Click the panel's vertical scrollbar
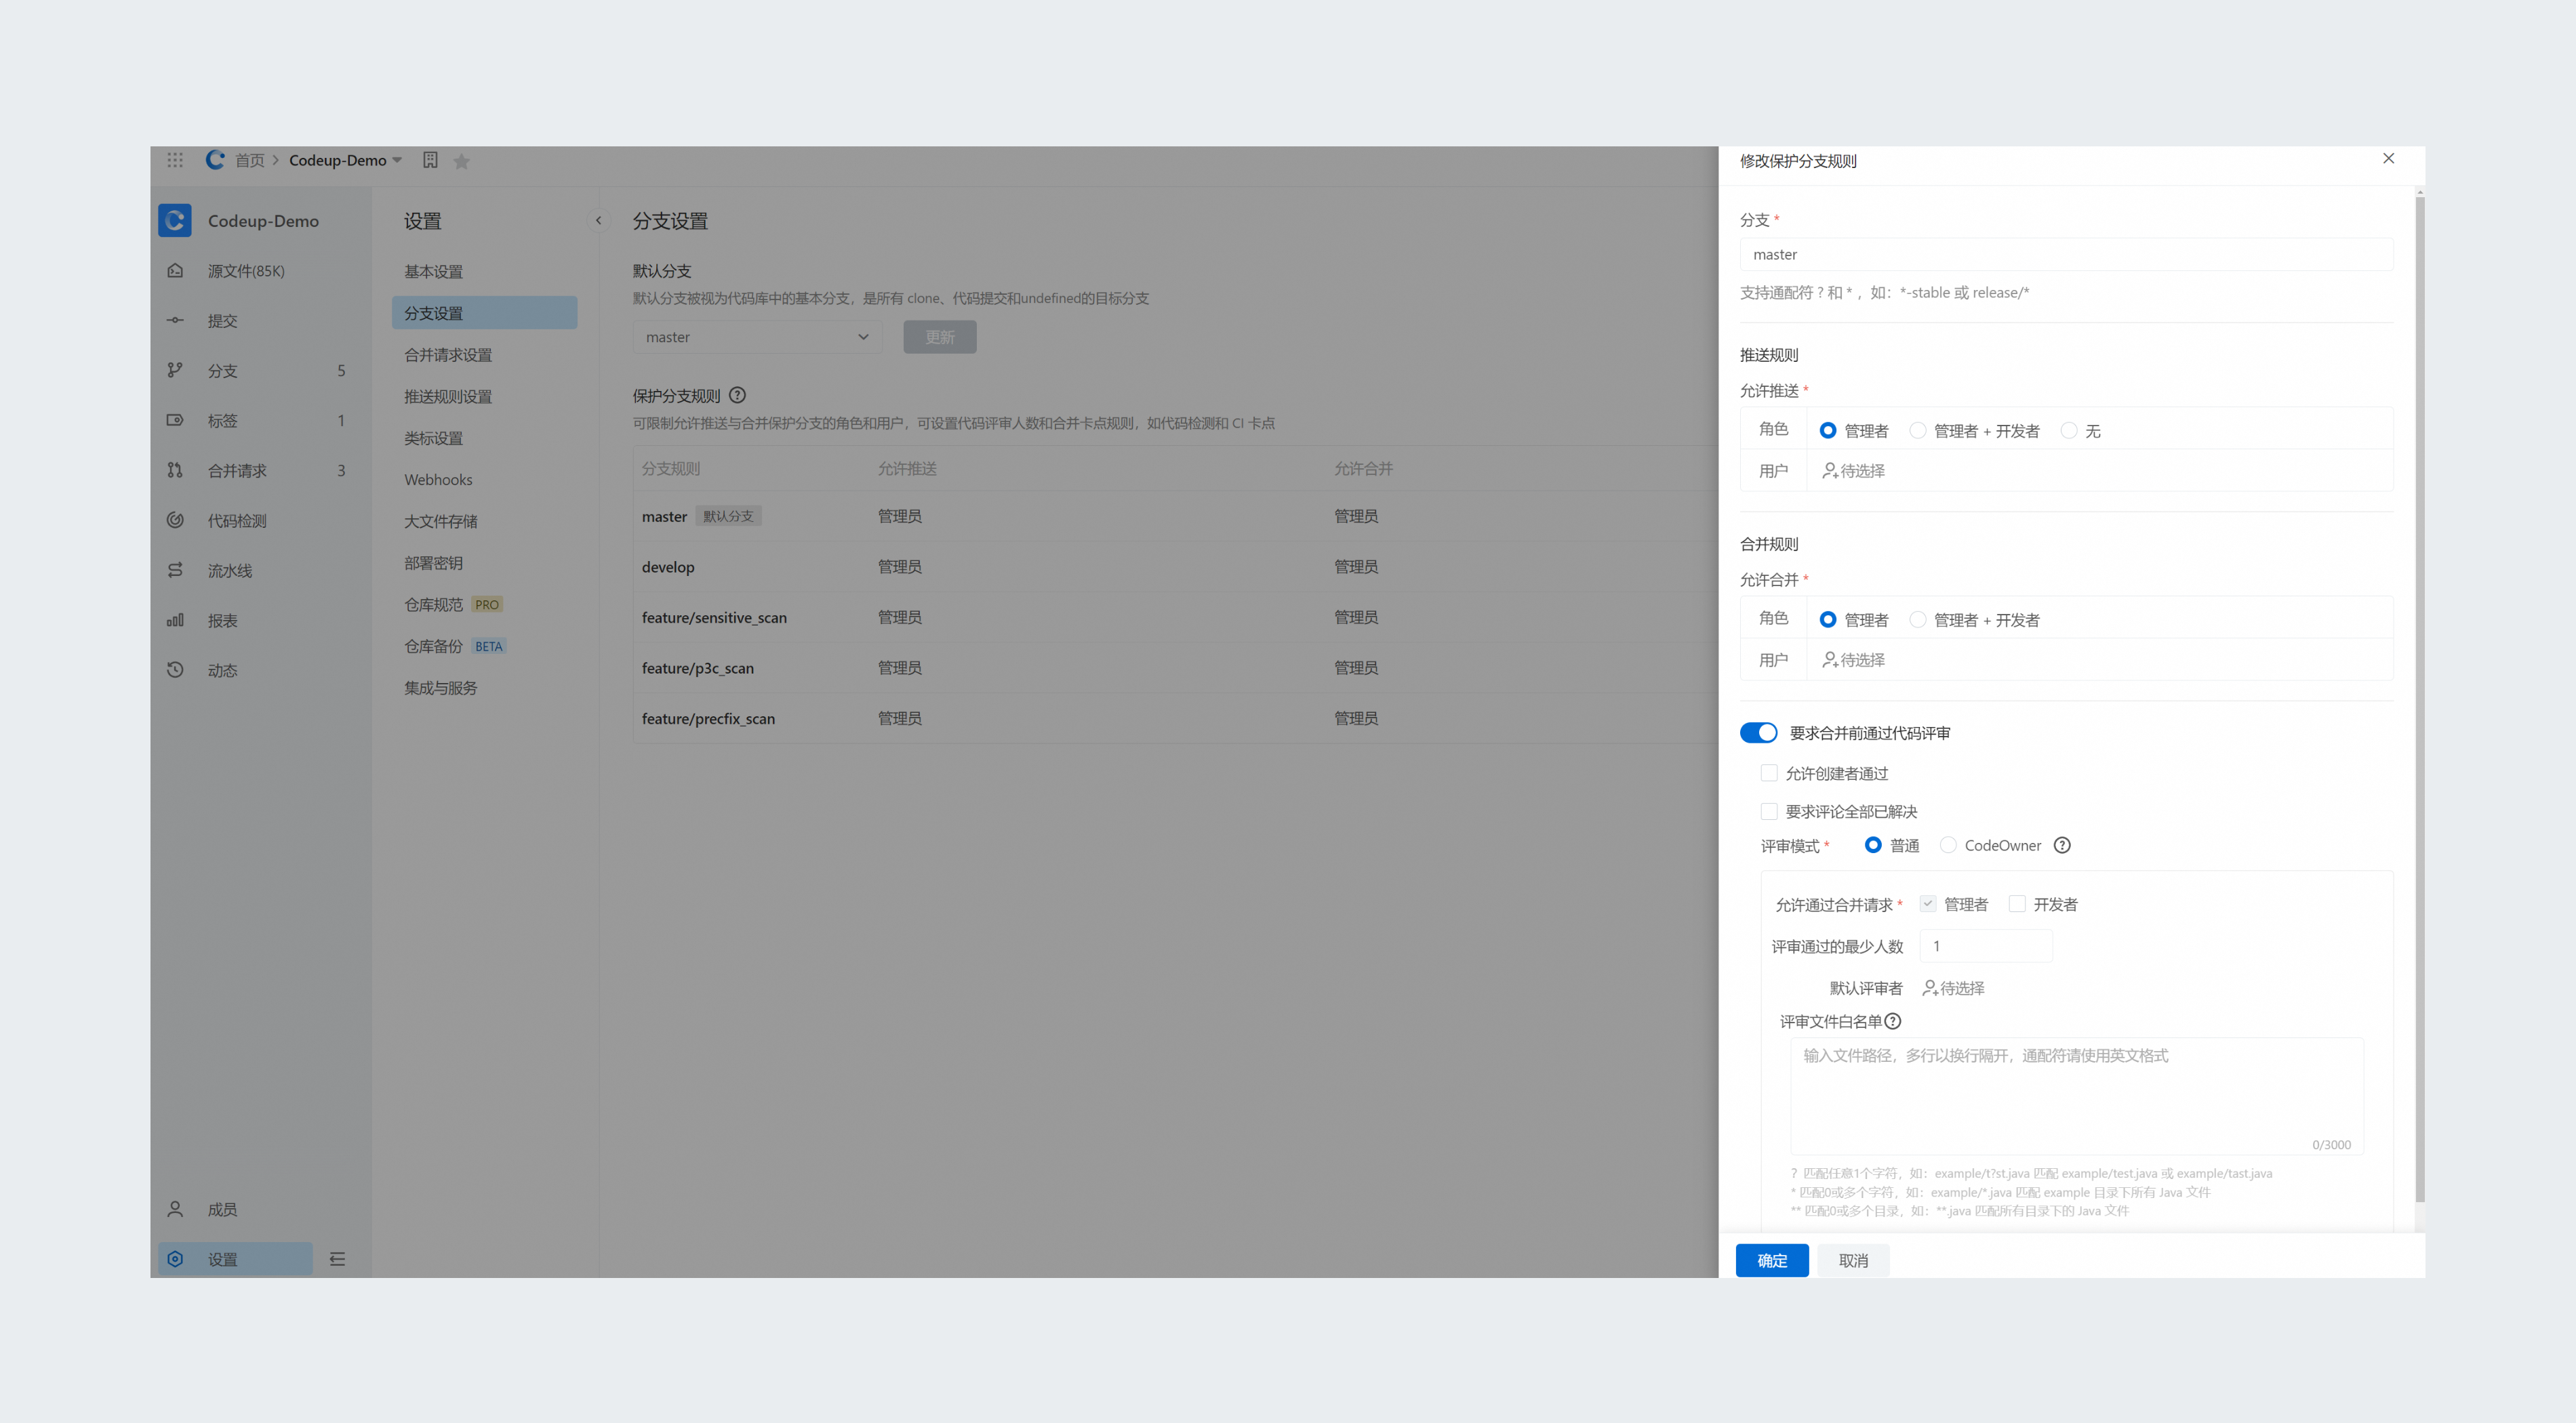The image size is (2576, 1423). click(2419, 699)
